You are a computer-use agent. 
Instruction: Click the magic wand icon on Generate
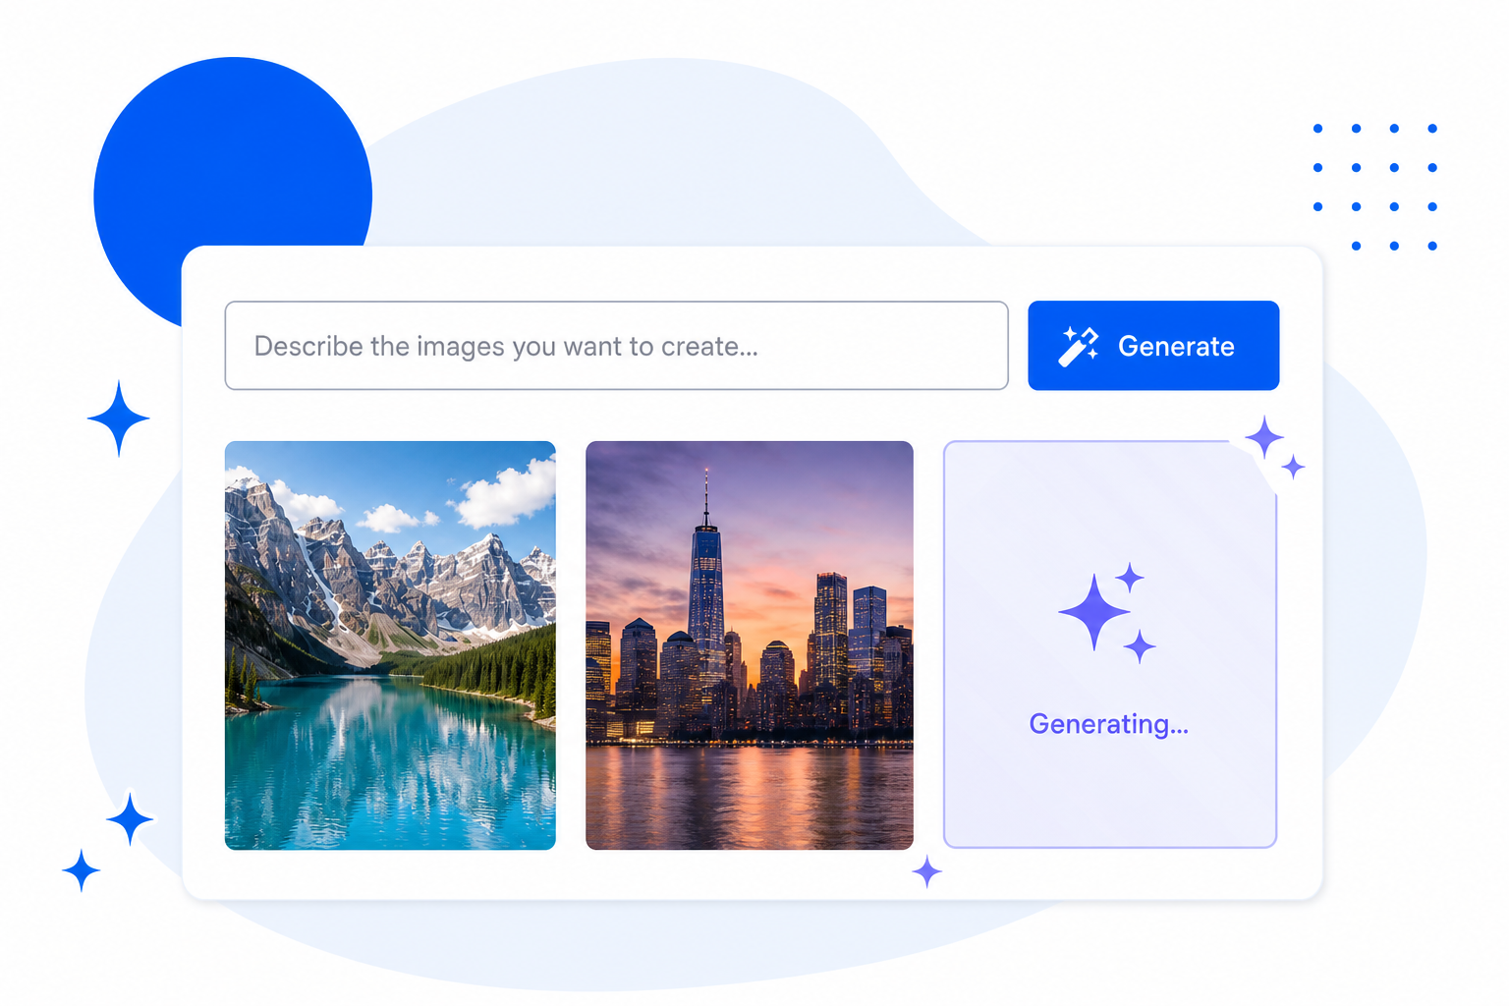coord(1079,346)
